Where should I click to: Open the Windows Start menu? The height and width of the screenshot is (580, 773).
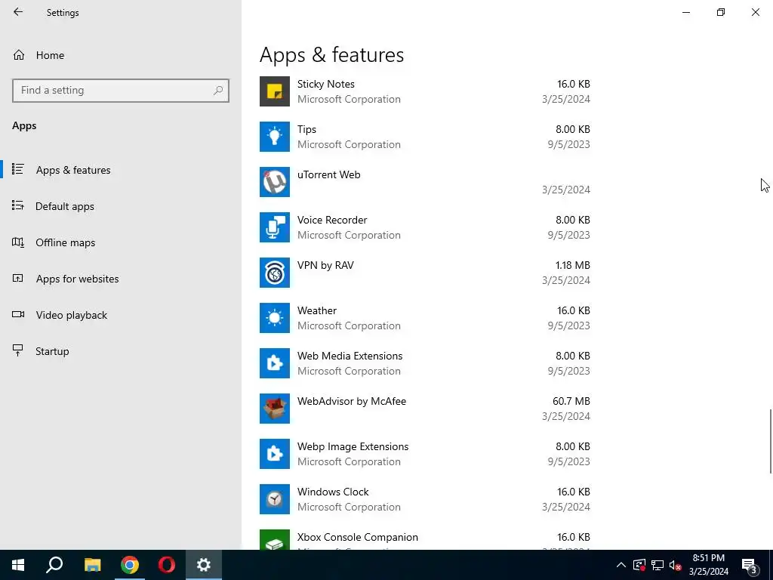18,565
